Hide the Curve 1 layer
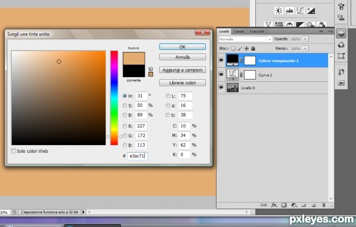The image size is (356, 227). point(221,74)
